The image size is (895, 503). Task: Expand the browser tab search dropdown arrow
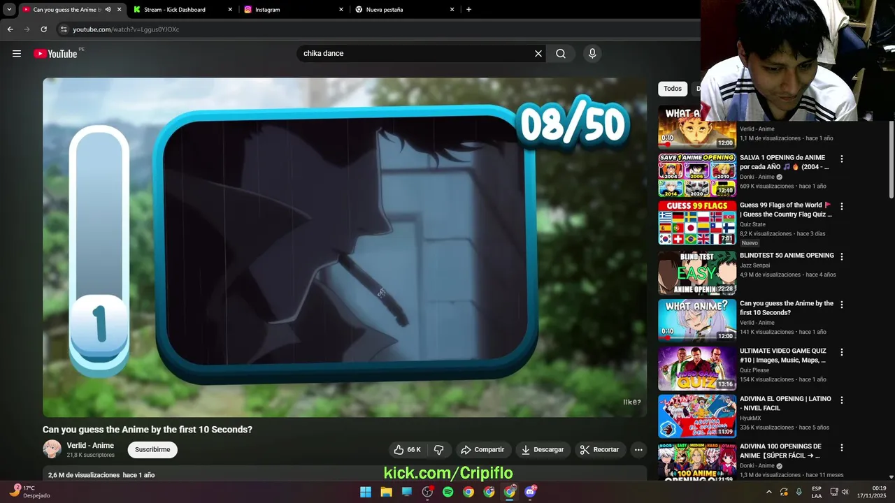(9, 10)
